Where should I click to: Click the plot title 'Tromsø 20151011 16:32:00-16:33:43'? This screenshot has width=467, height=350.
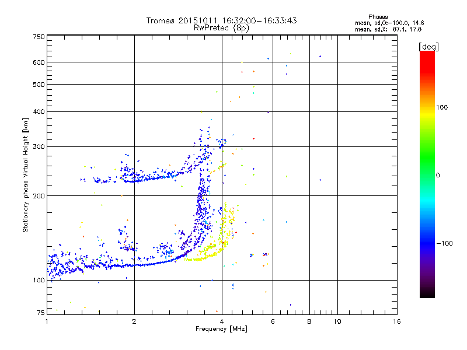pos(221,20)
